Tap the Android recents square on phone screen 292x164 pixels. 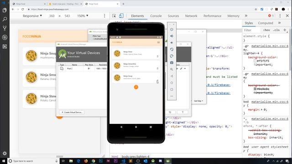tap(151, 127)
